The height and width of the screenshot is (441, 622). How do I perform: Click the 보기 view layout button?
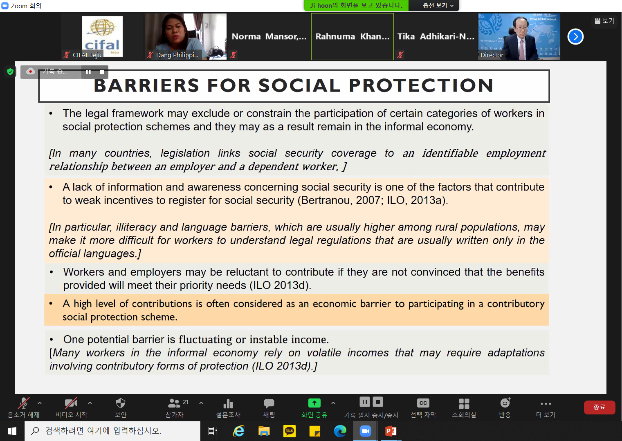(604, 21)
